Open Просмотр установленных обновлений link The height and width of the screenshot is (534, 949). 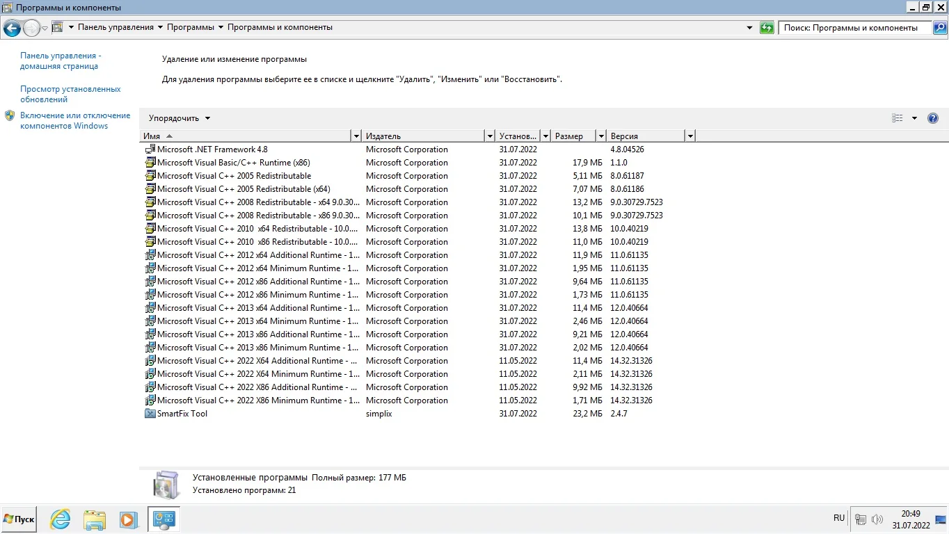[70, 95]
